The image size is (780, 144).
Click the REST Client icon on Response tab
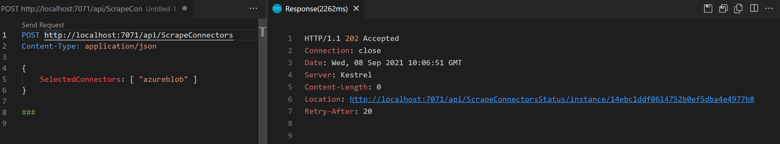[x=277, y=9]
